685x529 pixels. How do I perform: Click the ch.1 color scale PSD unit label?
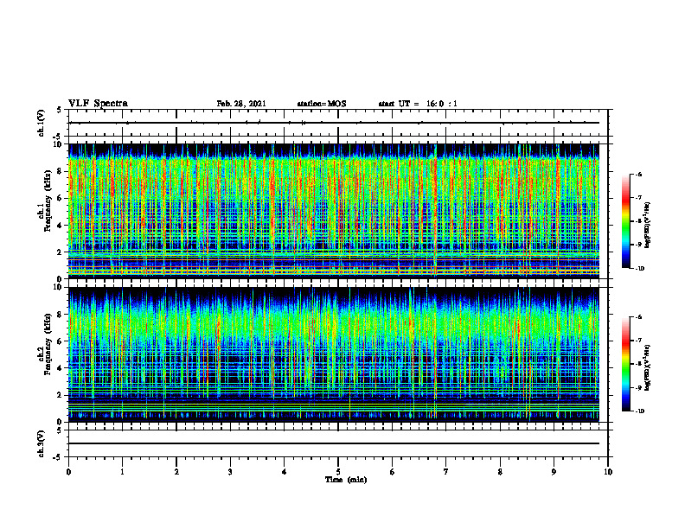(x=648, y=226)
